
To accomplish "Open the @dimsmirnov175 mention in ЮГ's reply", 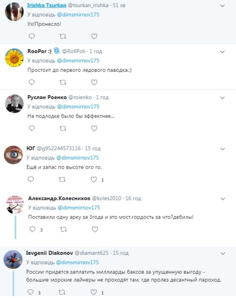I will point(78,158).
